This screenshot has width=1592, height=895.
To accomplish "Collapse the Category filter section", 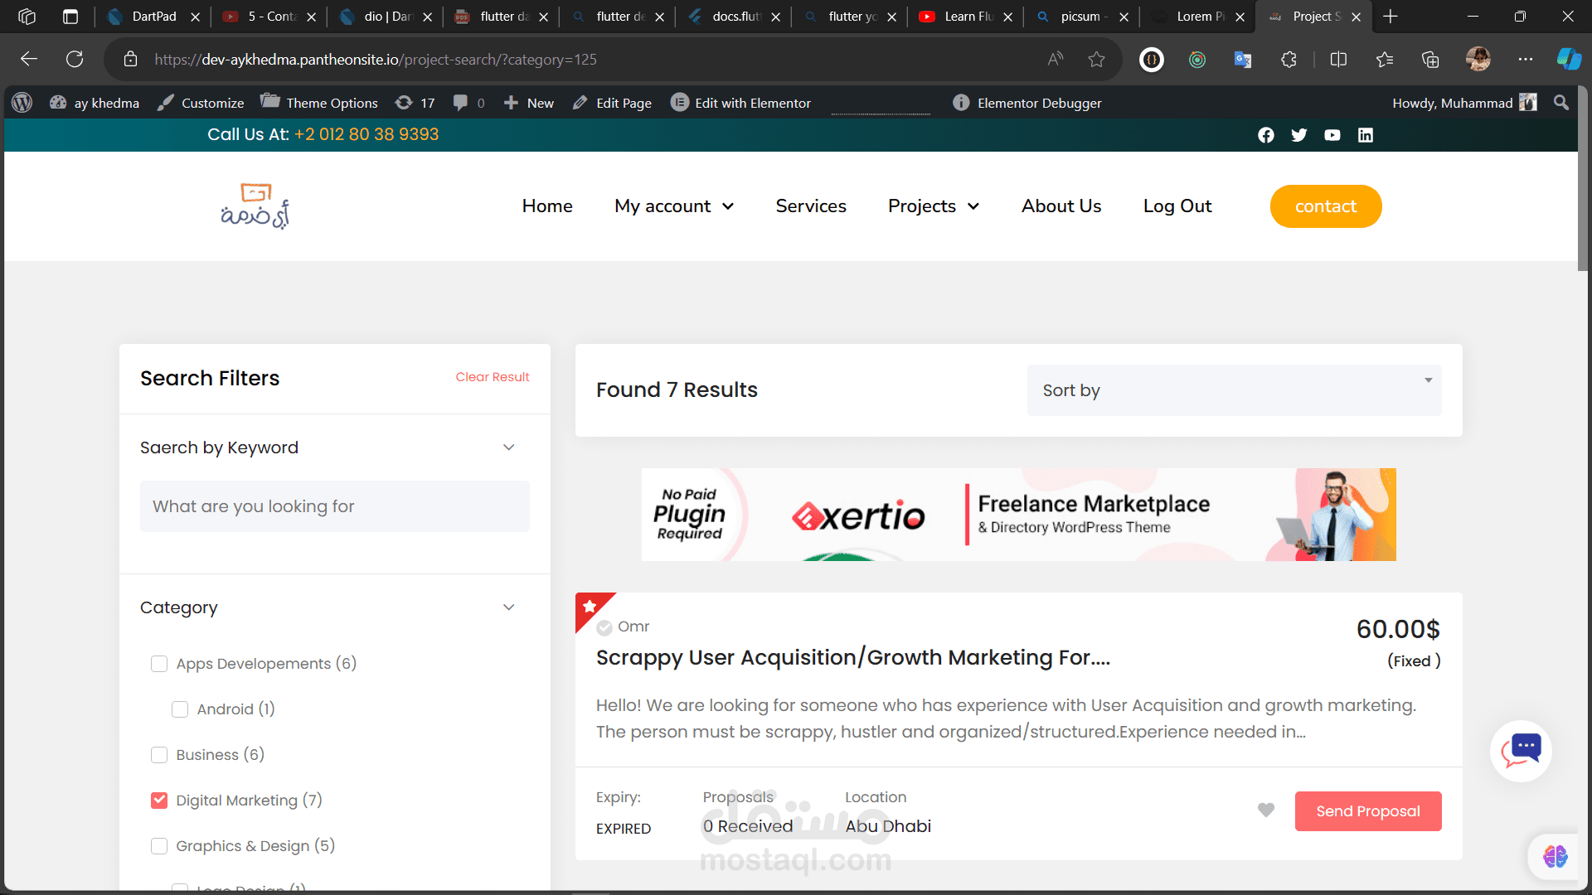I will click(508, 607).
